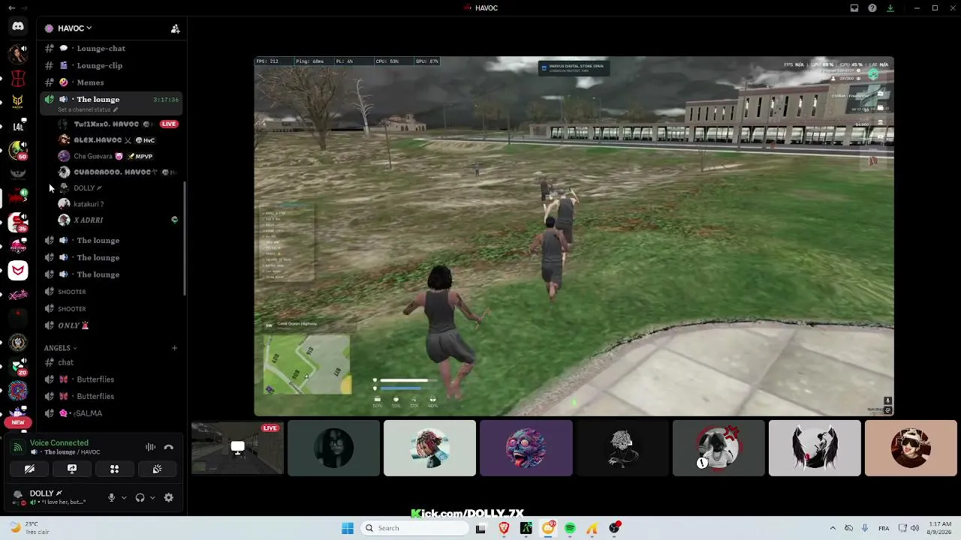Select the sunglasses avatar participant tile
The image size is (961, 540).
(911, 448)
